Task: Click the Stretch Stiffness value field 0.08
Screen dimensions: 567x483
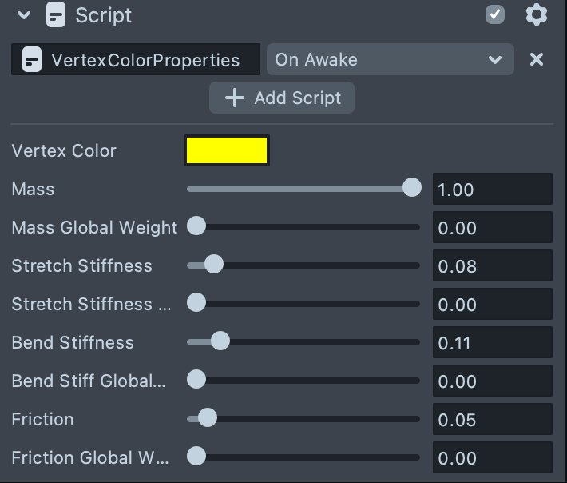Action: 492,266
